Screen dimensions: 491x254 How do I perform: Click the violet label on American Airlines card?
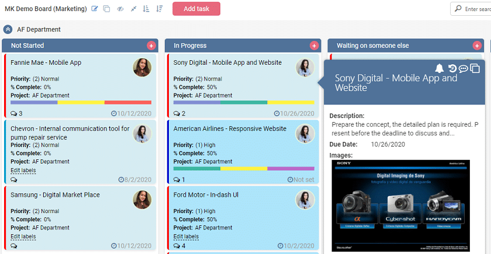[291, 169]
